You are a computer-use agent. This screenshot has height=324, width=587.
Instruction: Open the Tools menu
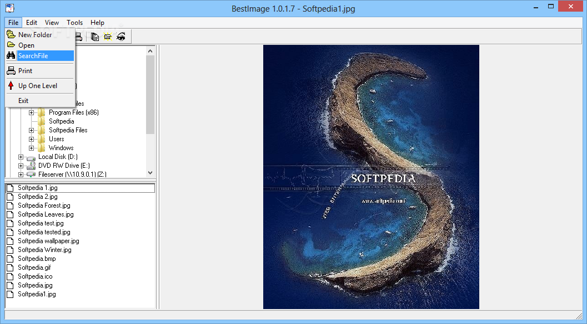(x=74, y=22)
